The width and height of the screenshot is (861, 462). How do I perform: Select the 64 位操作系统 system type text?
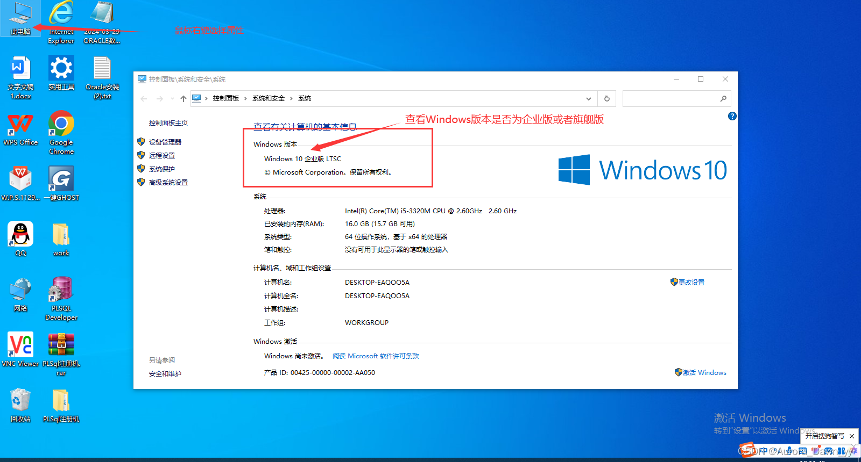pyautogui.click(x=396, y=236)
